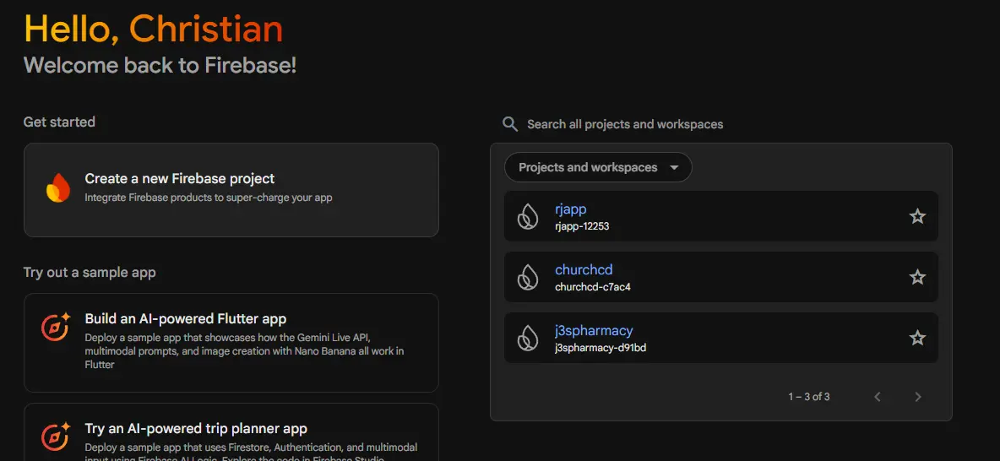Click the rjapp-12253 project ID text
1000x461 pixels.
pyautogui.click(x=582, y=226)
